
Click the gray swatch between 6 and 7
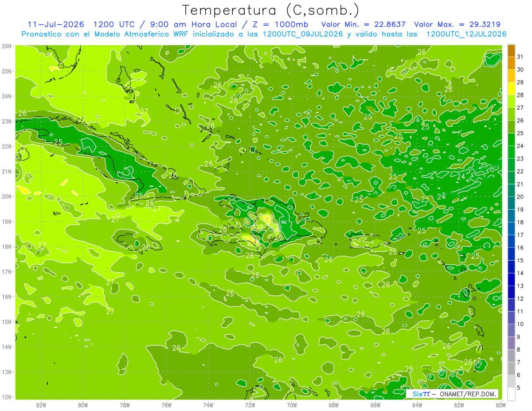point(511,368)
